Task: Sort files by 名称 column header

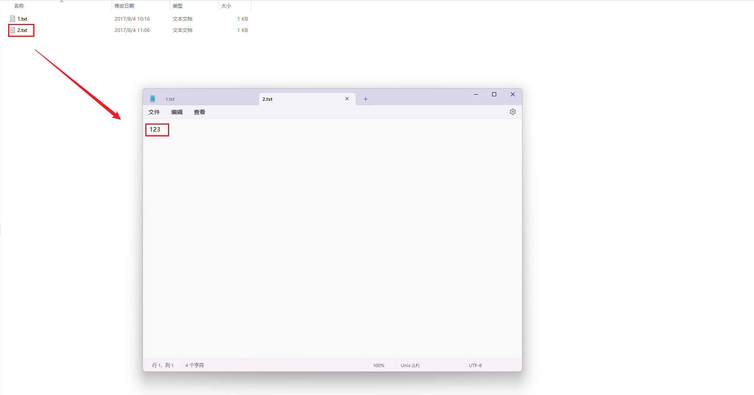Action: (x=19, y=6)
